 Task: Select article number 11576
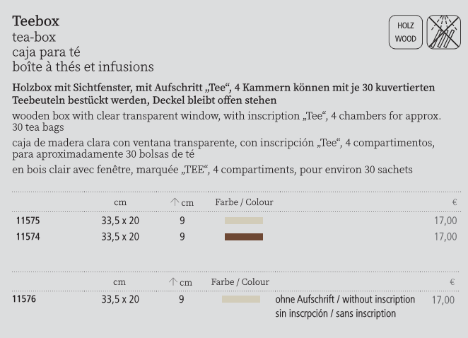tap(24, 299)
